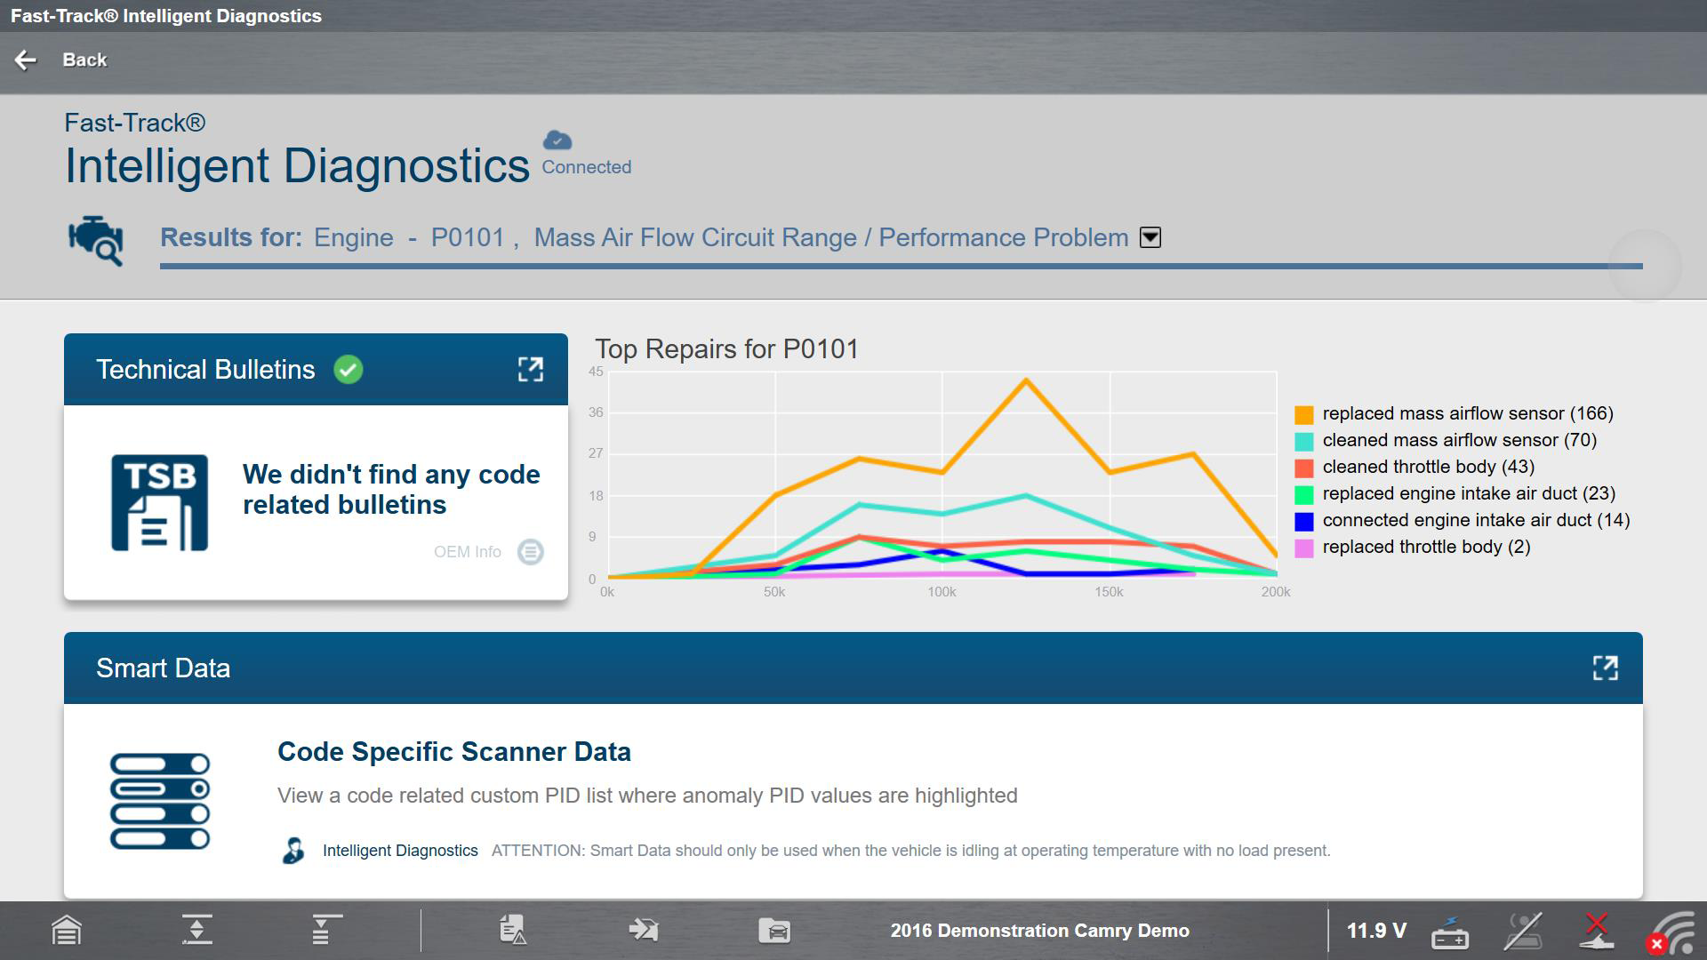Click the TSB bulletin document icon
The width and height of the screenshot is (1707, 960).
coord(160,503)
